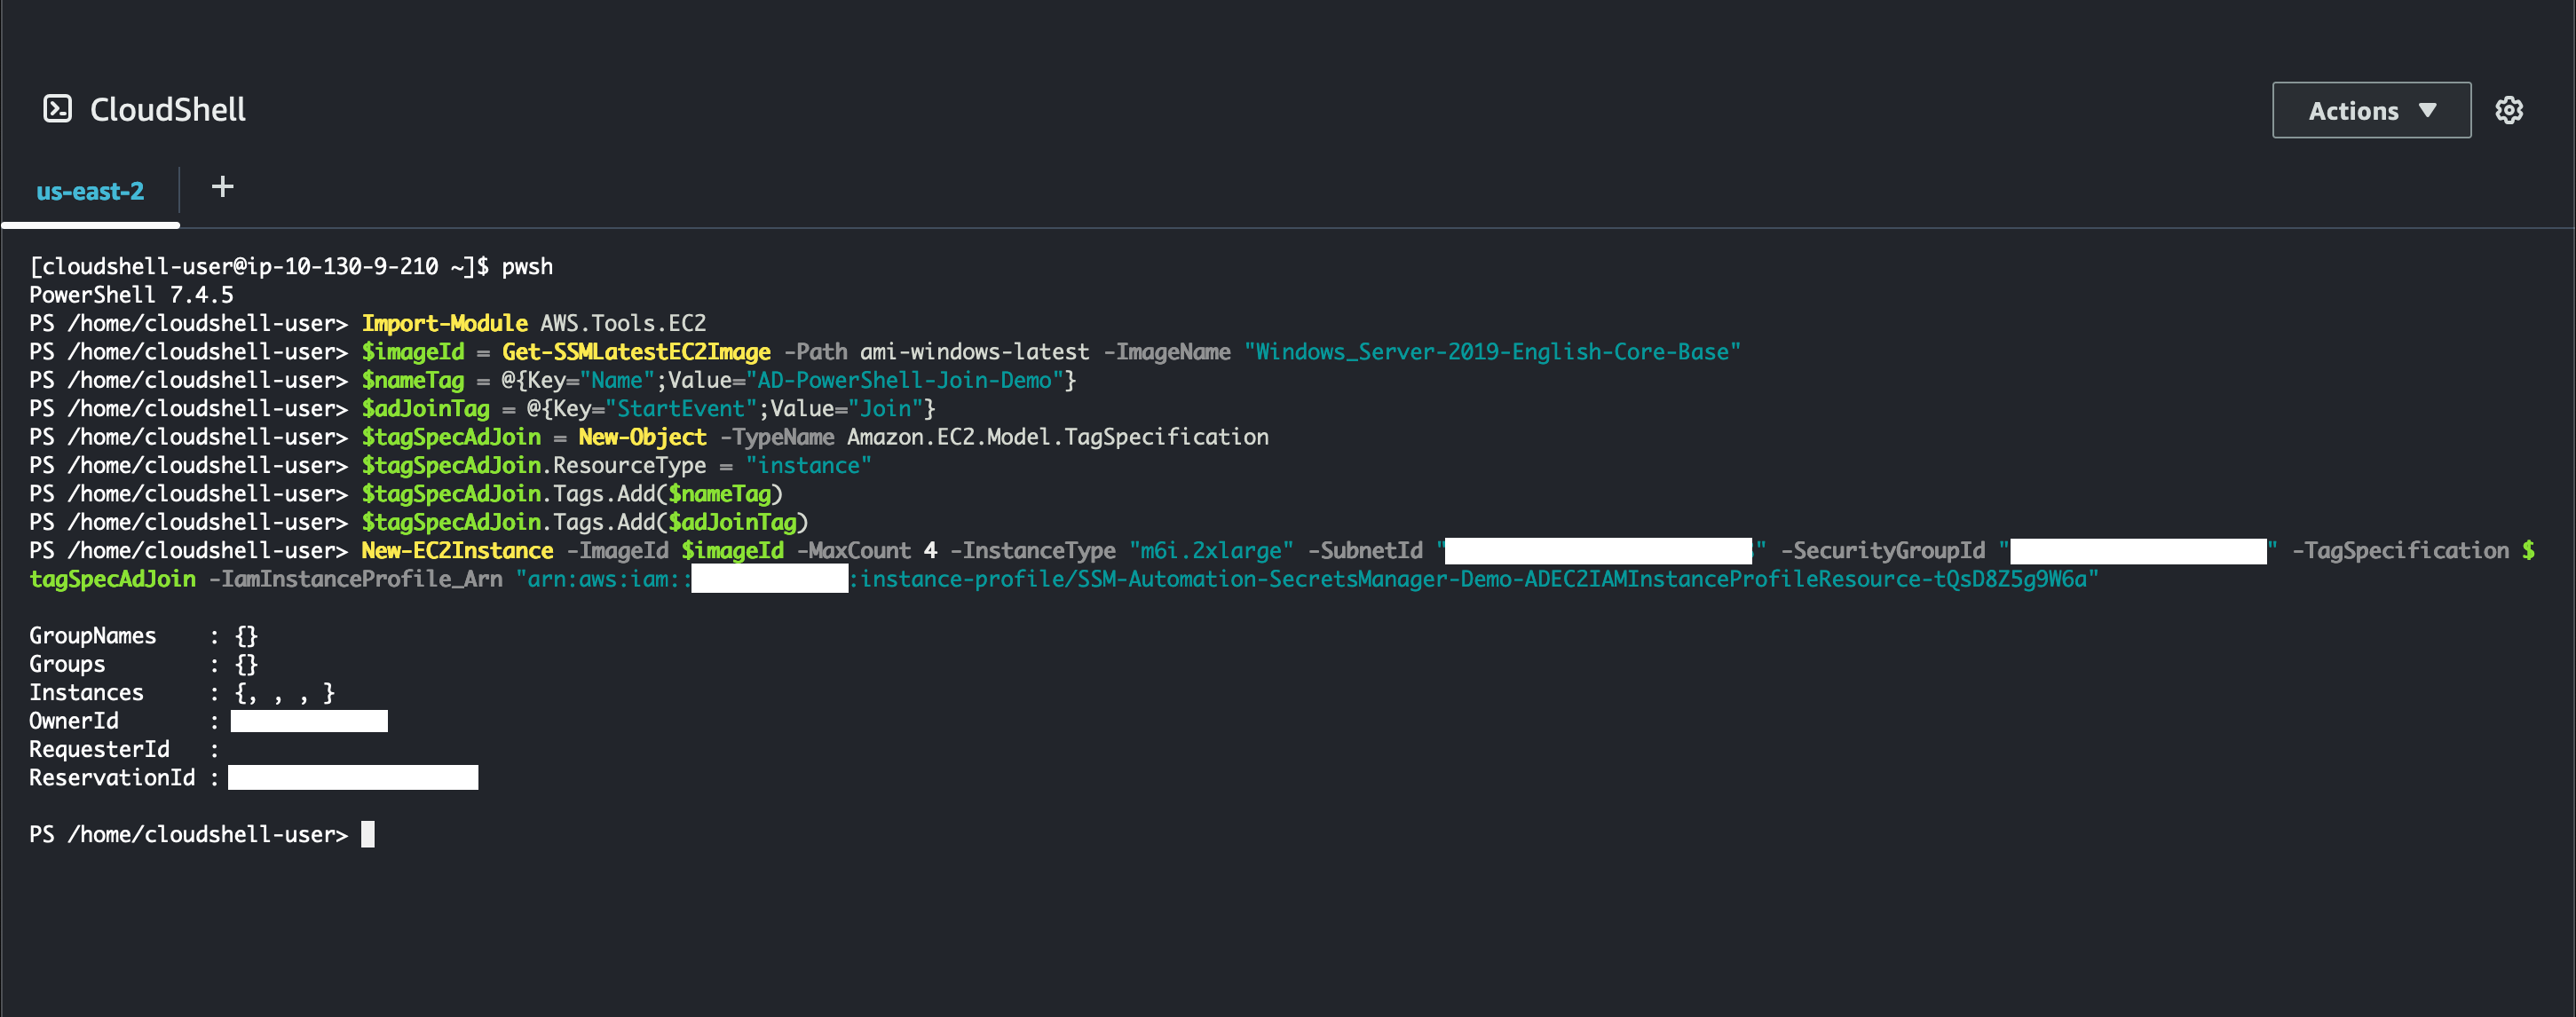Place cursor at the blinking terminal prompt
Viewport: 2576px width, 1017px height.
(x=368, y=834)
